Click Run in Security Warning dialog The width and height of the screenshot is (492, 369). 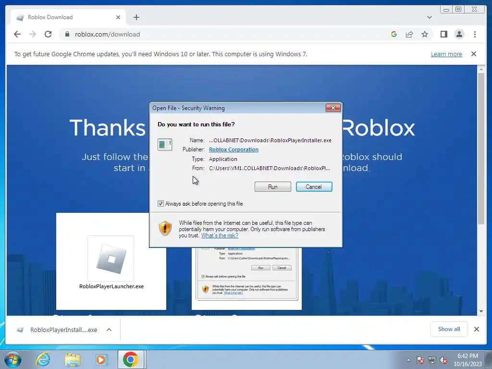273,187
